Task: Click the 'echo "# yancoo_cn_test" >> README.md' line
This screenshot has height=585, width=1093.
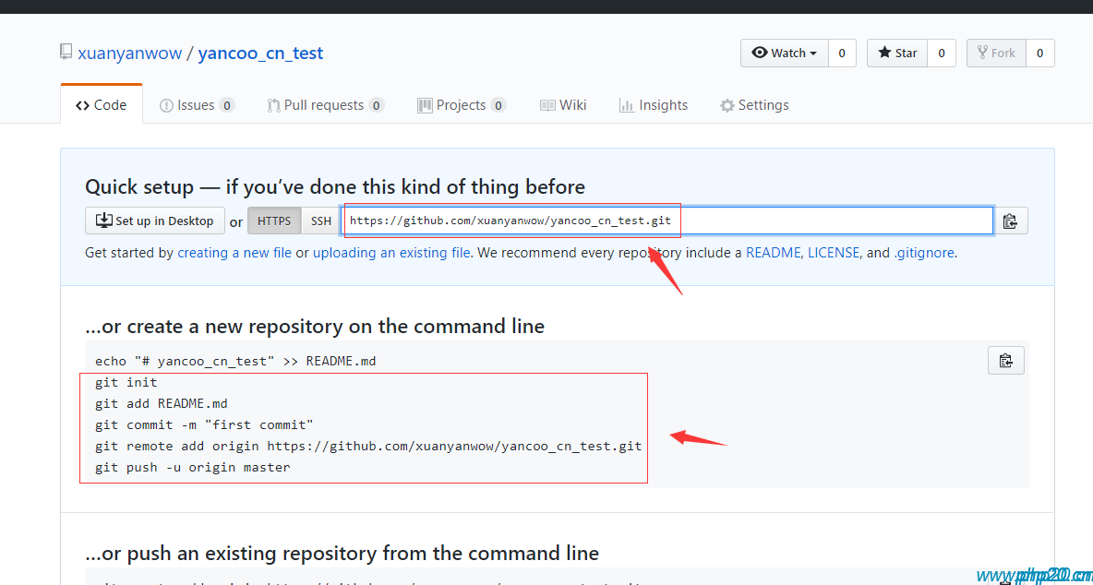Action: point(235,362)
